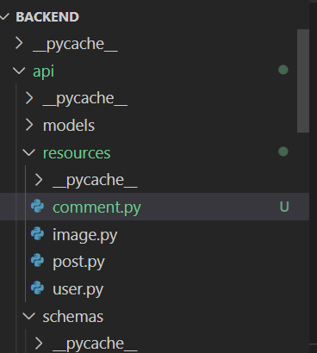Image resolution: width=317 pixels, height=353 pixels.
Task: Select __pycache__ folder name inside resources
Action: pos(95,181)
